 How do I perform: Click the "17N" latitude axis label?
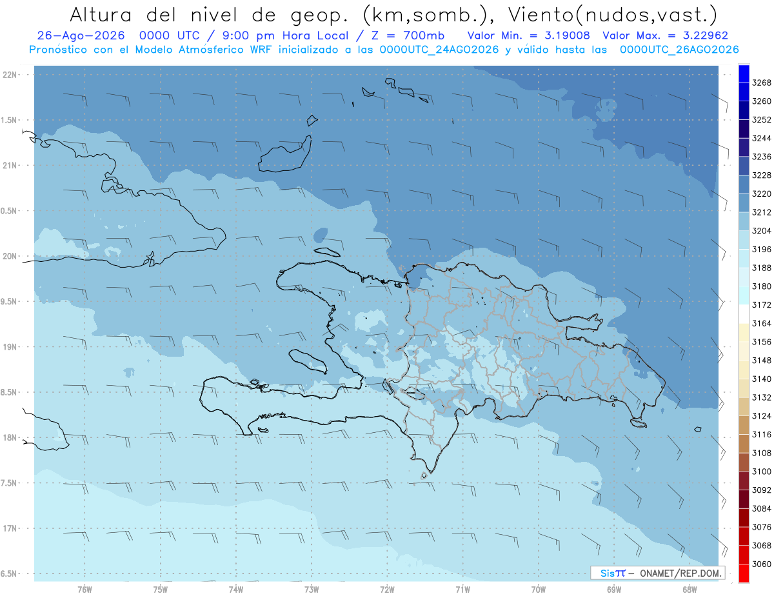(10, 528)
